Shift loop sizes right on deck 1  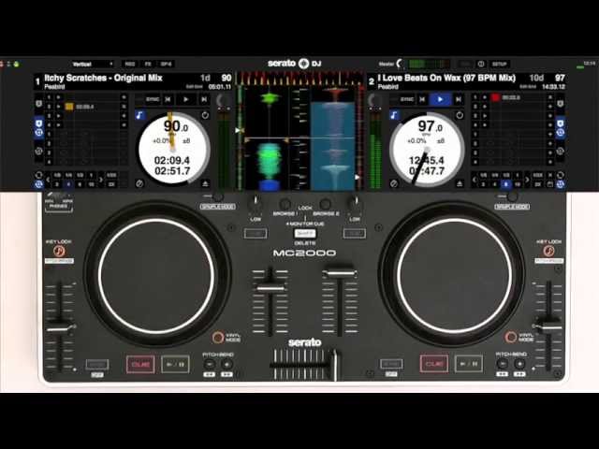tap(100, 180)
